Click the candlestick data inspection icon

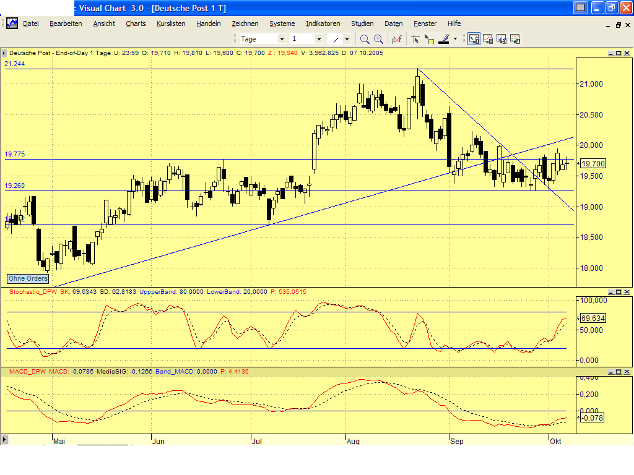(396, 38)
